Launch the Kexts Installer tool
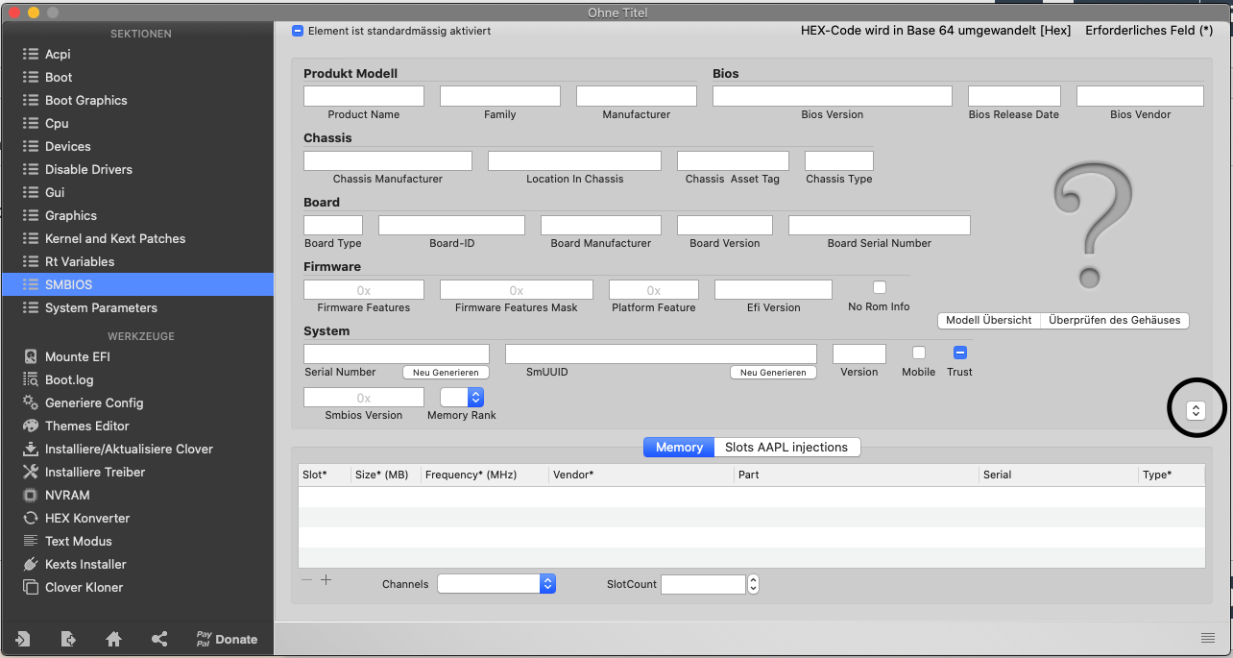The height and width of the screenshot is (658, 1233). coord(85,564)
